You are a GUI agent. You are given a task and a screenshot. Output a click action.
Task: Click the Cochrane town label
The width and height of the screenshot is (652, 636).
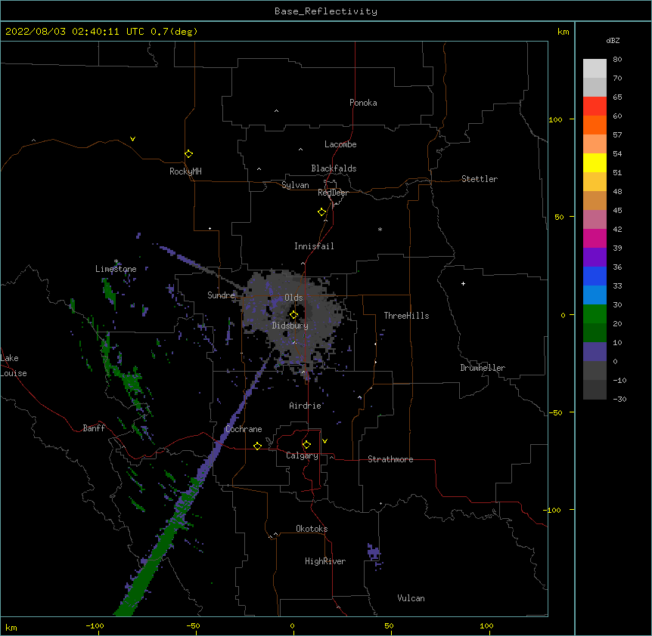[x=244, y=429]
